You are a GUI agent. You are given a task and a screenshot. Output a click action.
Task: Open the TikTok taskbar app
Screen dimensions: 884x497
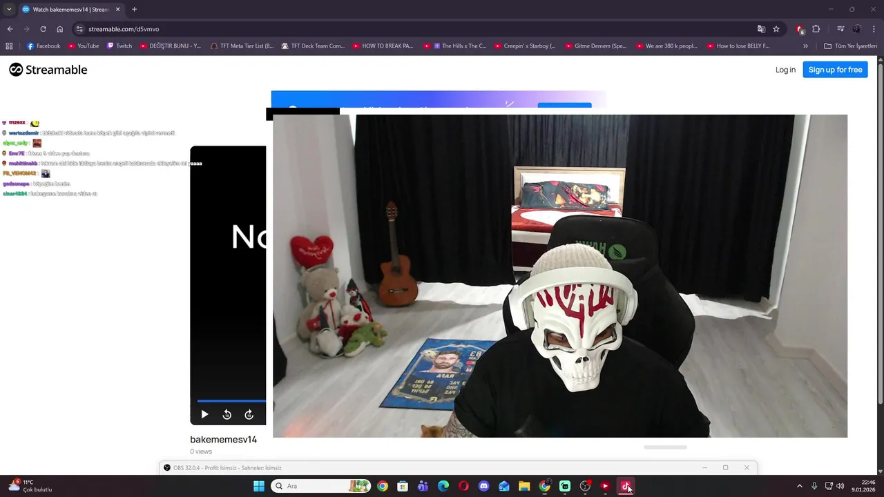[626, 486]
